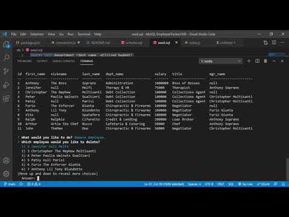289x217 pixels.
Task: Open the Manage gear icon
Action: tap(7, 174)
